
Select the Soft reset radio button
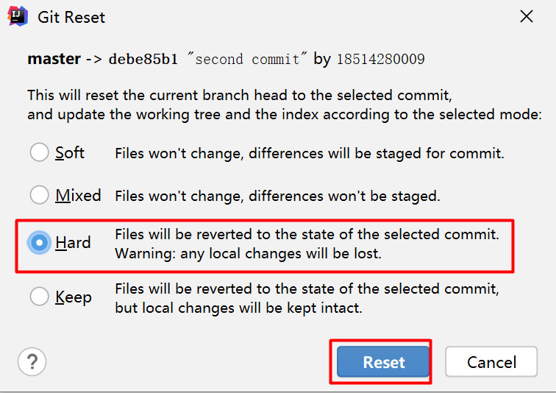coord(39,152)
